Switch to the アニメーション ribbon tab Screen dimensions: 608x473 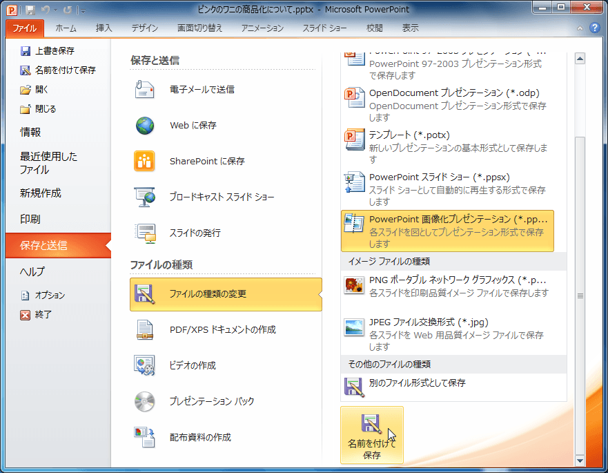coord(262,28)
